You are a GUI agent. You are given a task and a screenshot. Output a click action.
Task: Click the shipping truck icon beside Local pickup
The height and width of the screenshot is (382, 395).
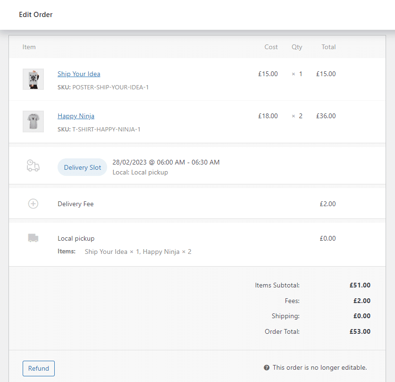(33, 238)
